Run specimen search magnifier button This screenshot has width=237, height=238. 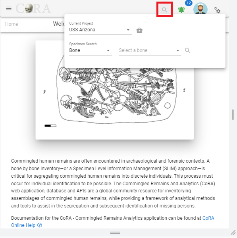[x=187, y=50]
